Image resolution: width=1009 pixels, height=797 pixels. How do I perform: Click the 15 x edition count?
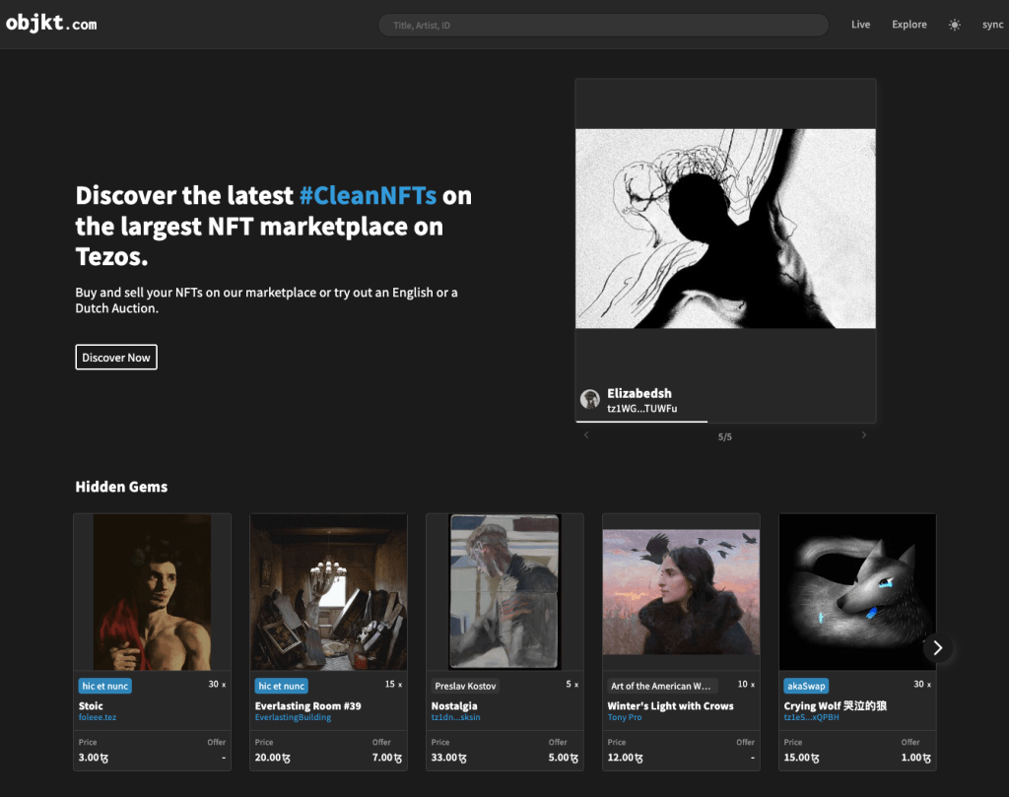click(x=393, y=685)
